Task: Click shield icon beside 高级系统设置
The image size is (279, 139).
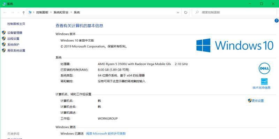Action: point(4,50)
